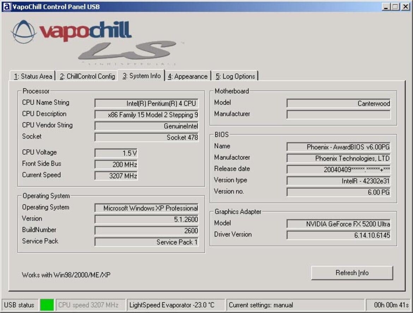Click the CPU Description field

[146, 115]
